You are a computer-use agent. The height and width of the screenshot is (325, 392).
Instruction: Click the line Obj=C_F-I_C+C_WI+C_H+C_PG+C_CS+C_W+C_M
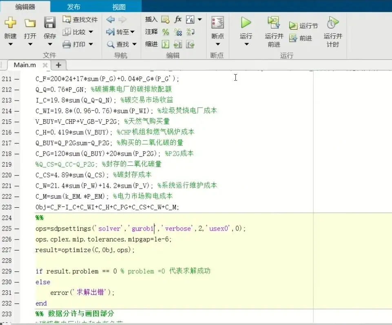(107, 207)
